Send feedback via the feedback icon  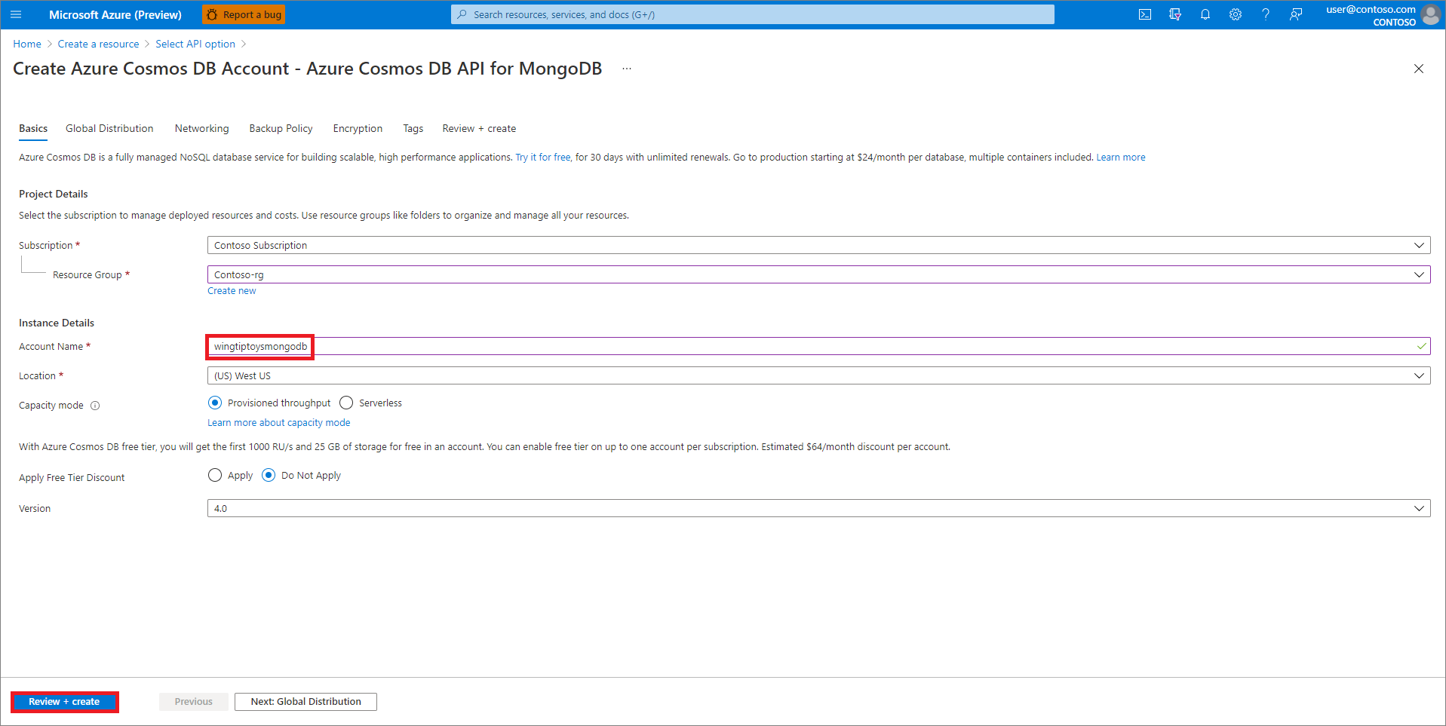point(1296,14)
